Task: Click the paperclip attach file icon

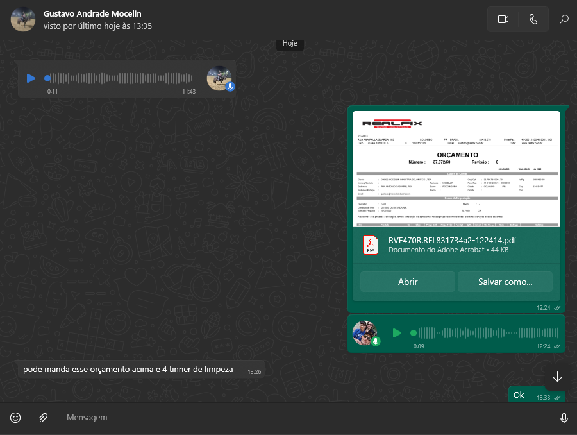Action: [43, 418]
